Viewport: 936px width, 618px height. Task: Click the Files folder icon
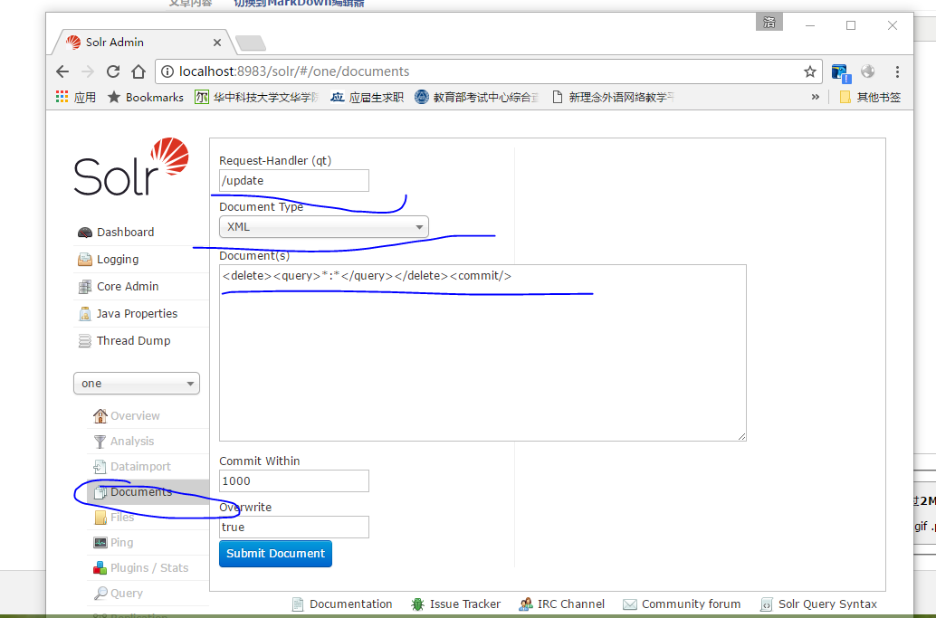(100, 518)
